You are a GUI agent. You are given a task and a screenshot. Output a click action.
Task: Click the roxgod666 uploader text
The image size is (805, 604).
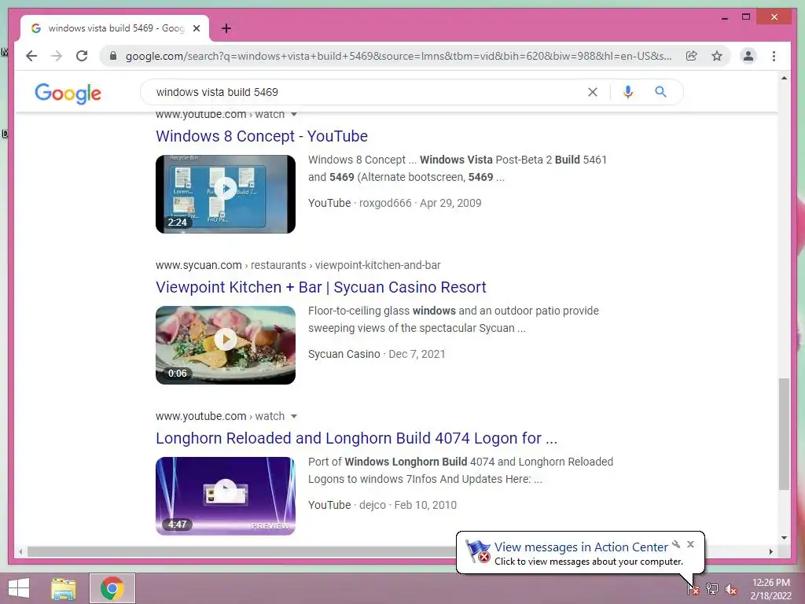[x=385, y=203]
